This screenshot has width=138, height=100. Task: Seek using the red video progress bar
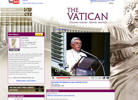click(73, 78)
